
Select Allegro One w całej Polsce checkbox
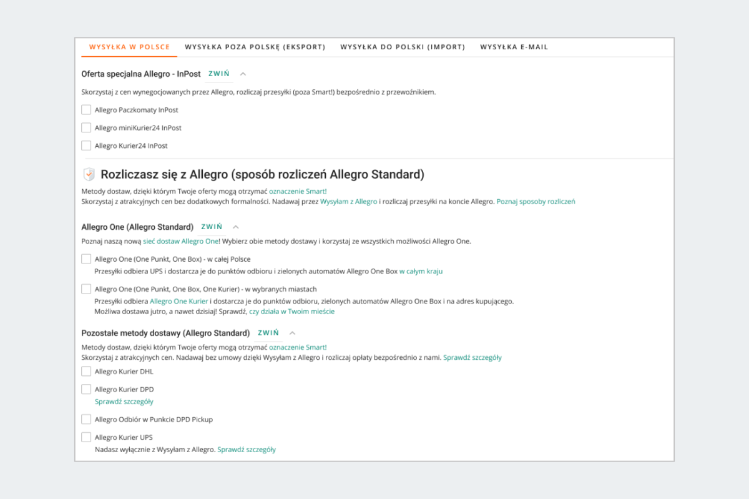coord(86,259)
